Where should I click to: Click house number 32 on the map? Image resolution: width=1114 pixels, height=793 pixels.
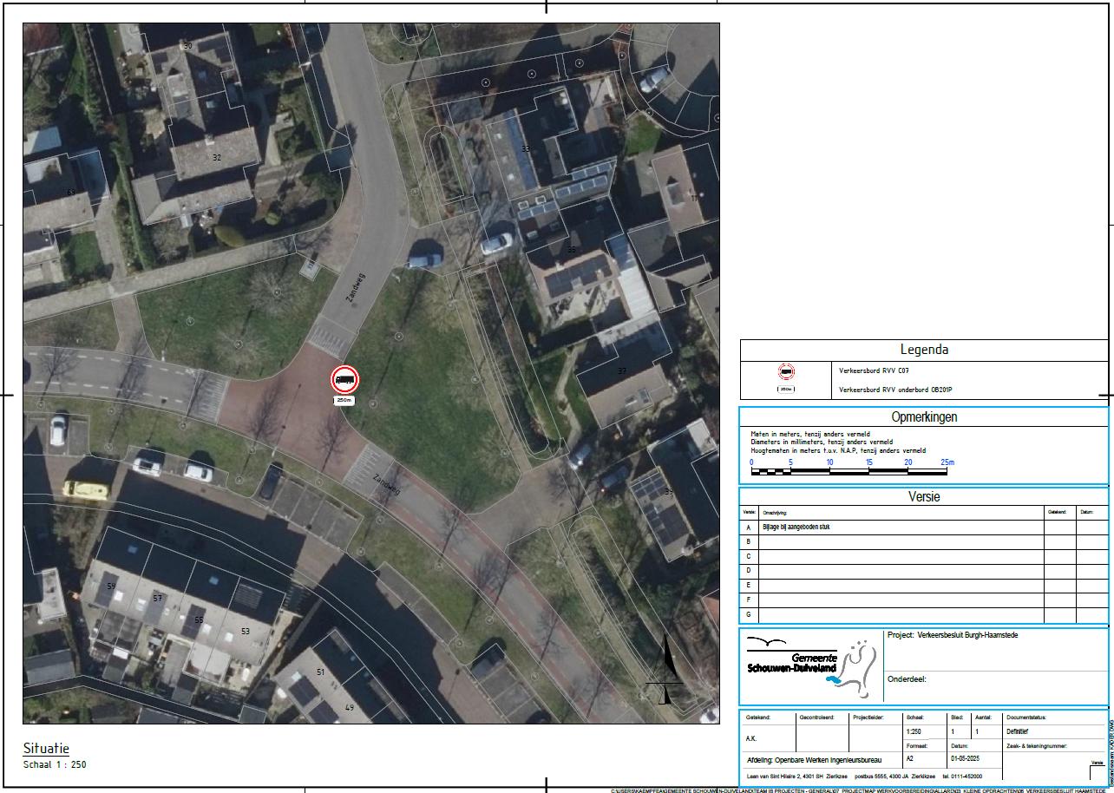pos(216,158)
